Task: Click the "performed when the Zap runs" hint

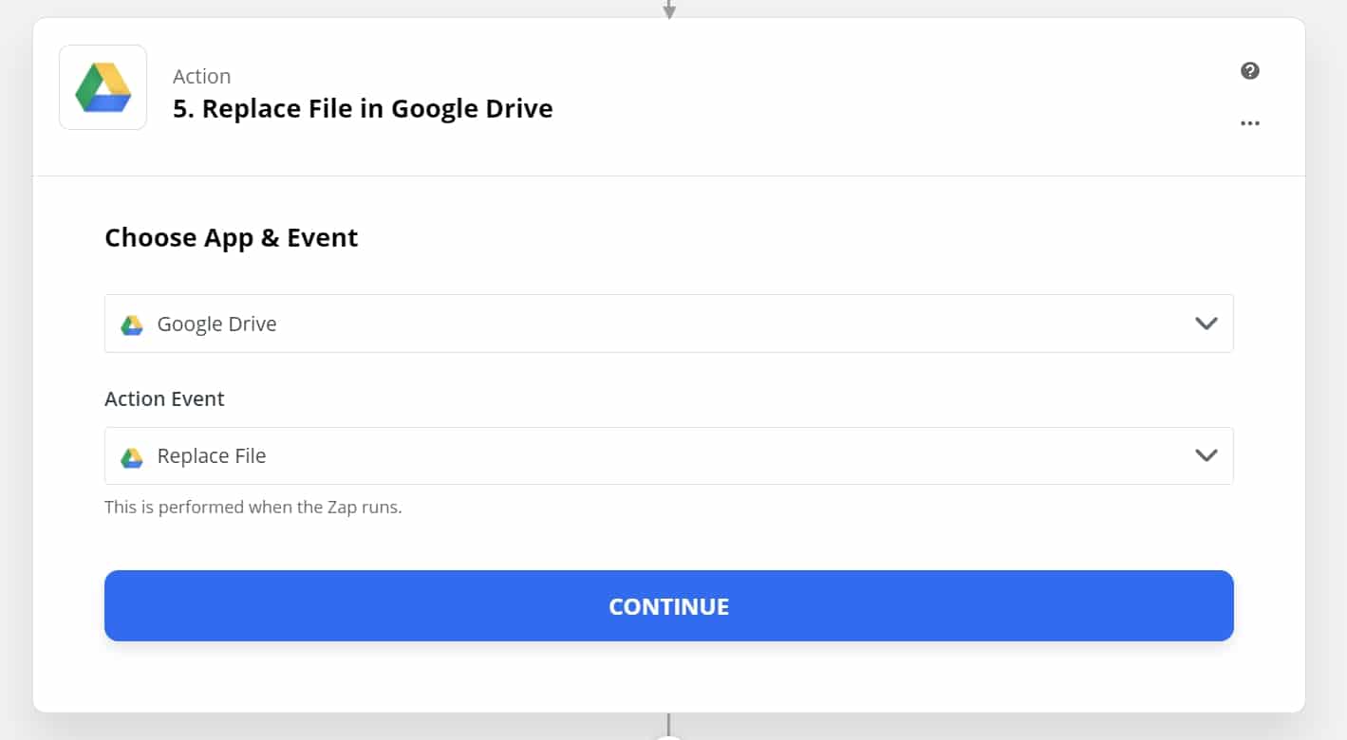Action: coord(253,507)
